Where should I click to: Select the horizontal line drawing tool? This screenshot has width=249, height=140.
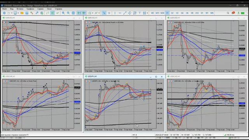coord(120,13)
